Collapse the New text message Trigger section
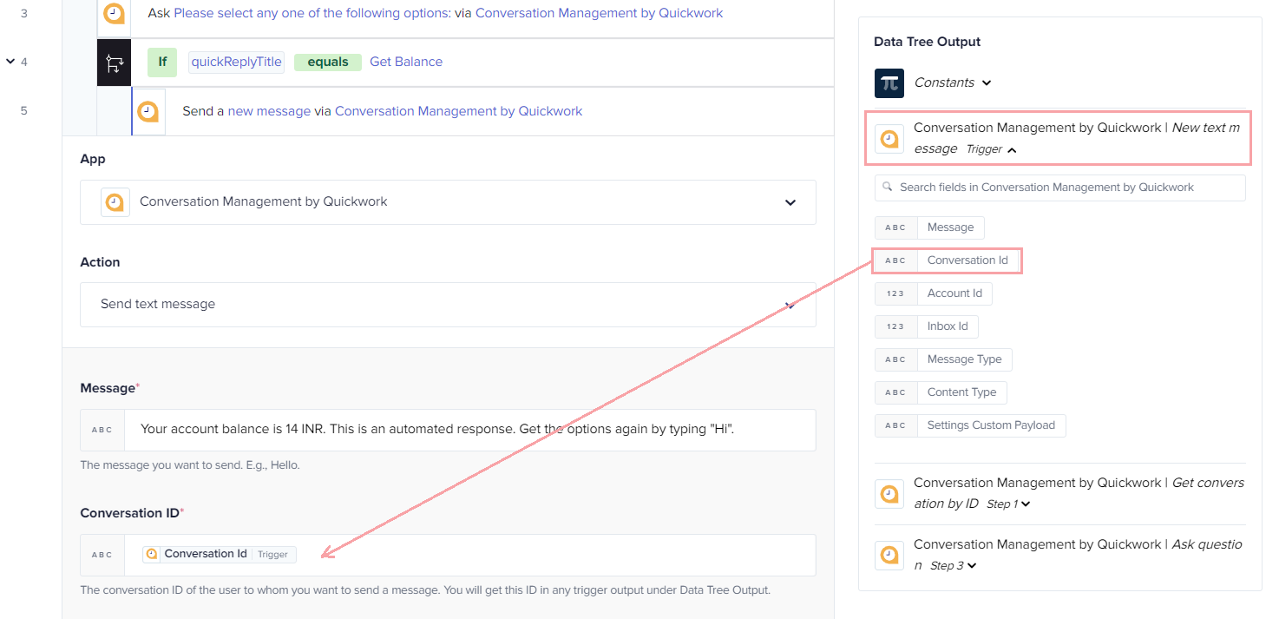The height and width of the screenshot is (619, 1279). click(1012, 150)
